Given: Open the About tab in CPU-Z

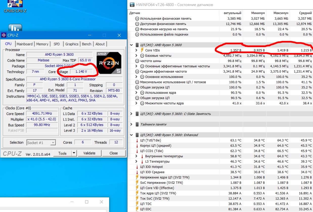Looking at the screenshot, I should coord(100,44).
